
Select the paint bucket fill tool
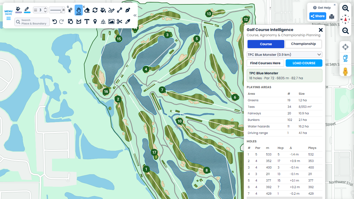pyautogui.click(x=103, y=10)
